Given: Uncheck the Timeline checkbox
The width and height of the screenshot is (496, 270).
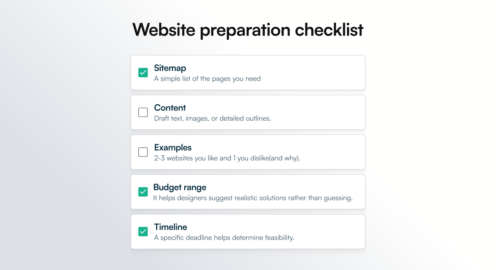Looking at the screenshot, I should pyautogui.click(x=143, y=232).
